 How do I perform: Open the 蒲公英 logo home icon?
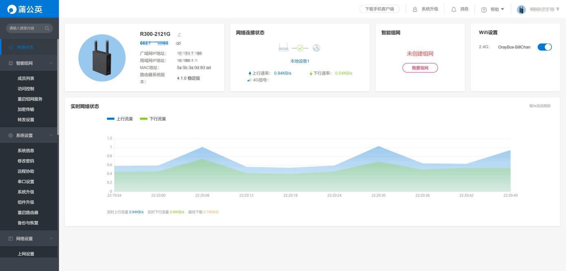coord(11,9)
